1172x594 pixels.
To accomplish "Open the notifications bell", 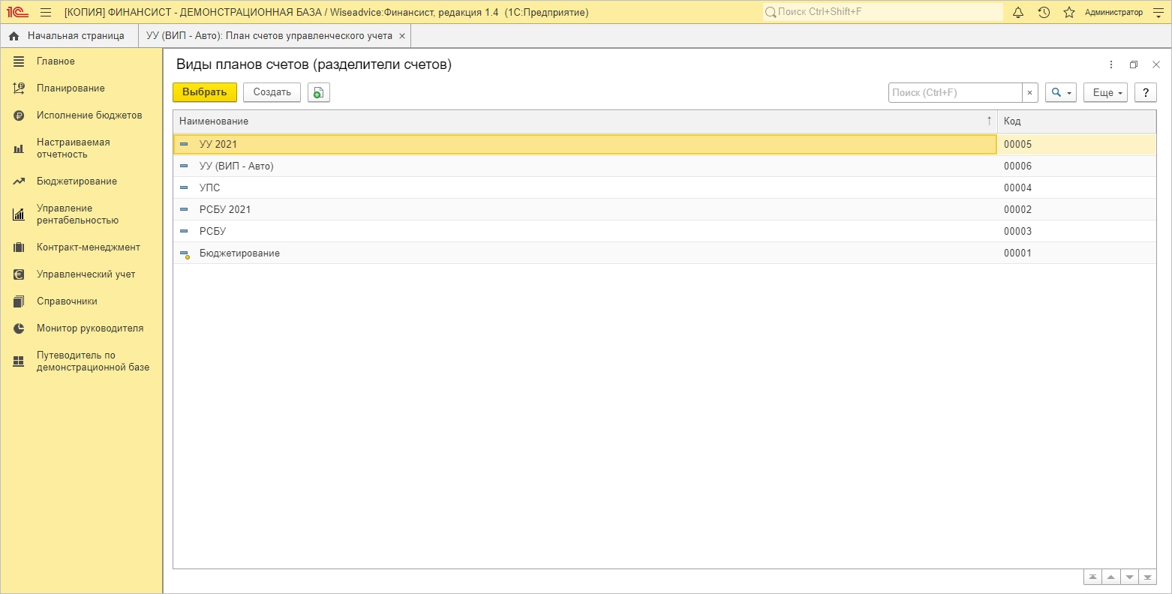I will coord(1018,12).
